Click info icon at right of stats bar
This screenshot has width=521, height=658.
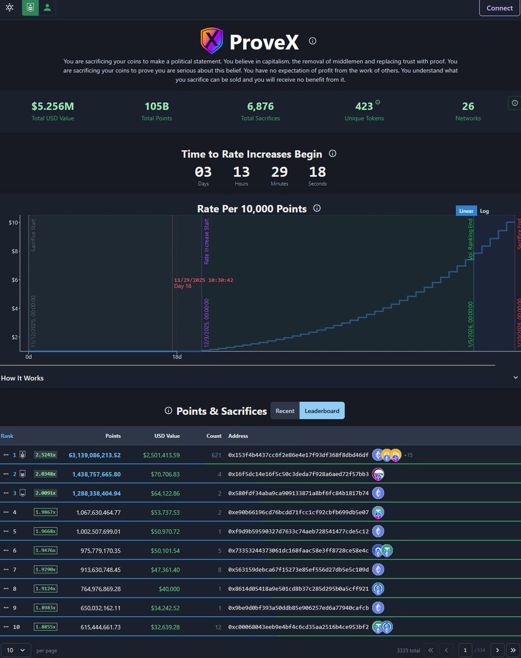pyautogui.click(x=514, y=103)
